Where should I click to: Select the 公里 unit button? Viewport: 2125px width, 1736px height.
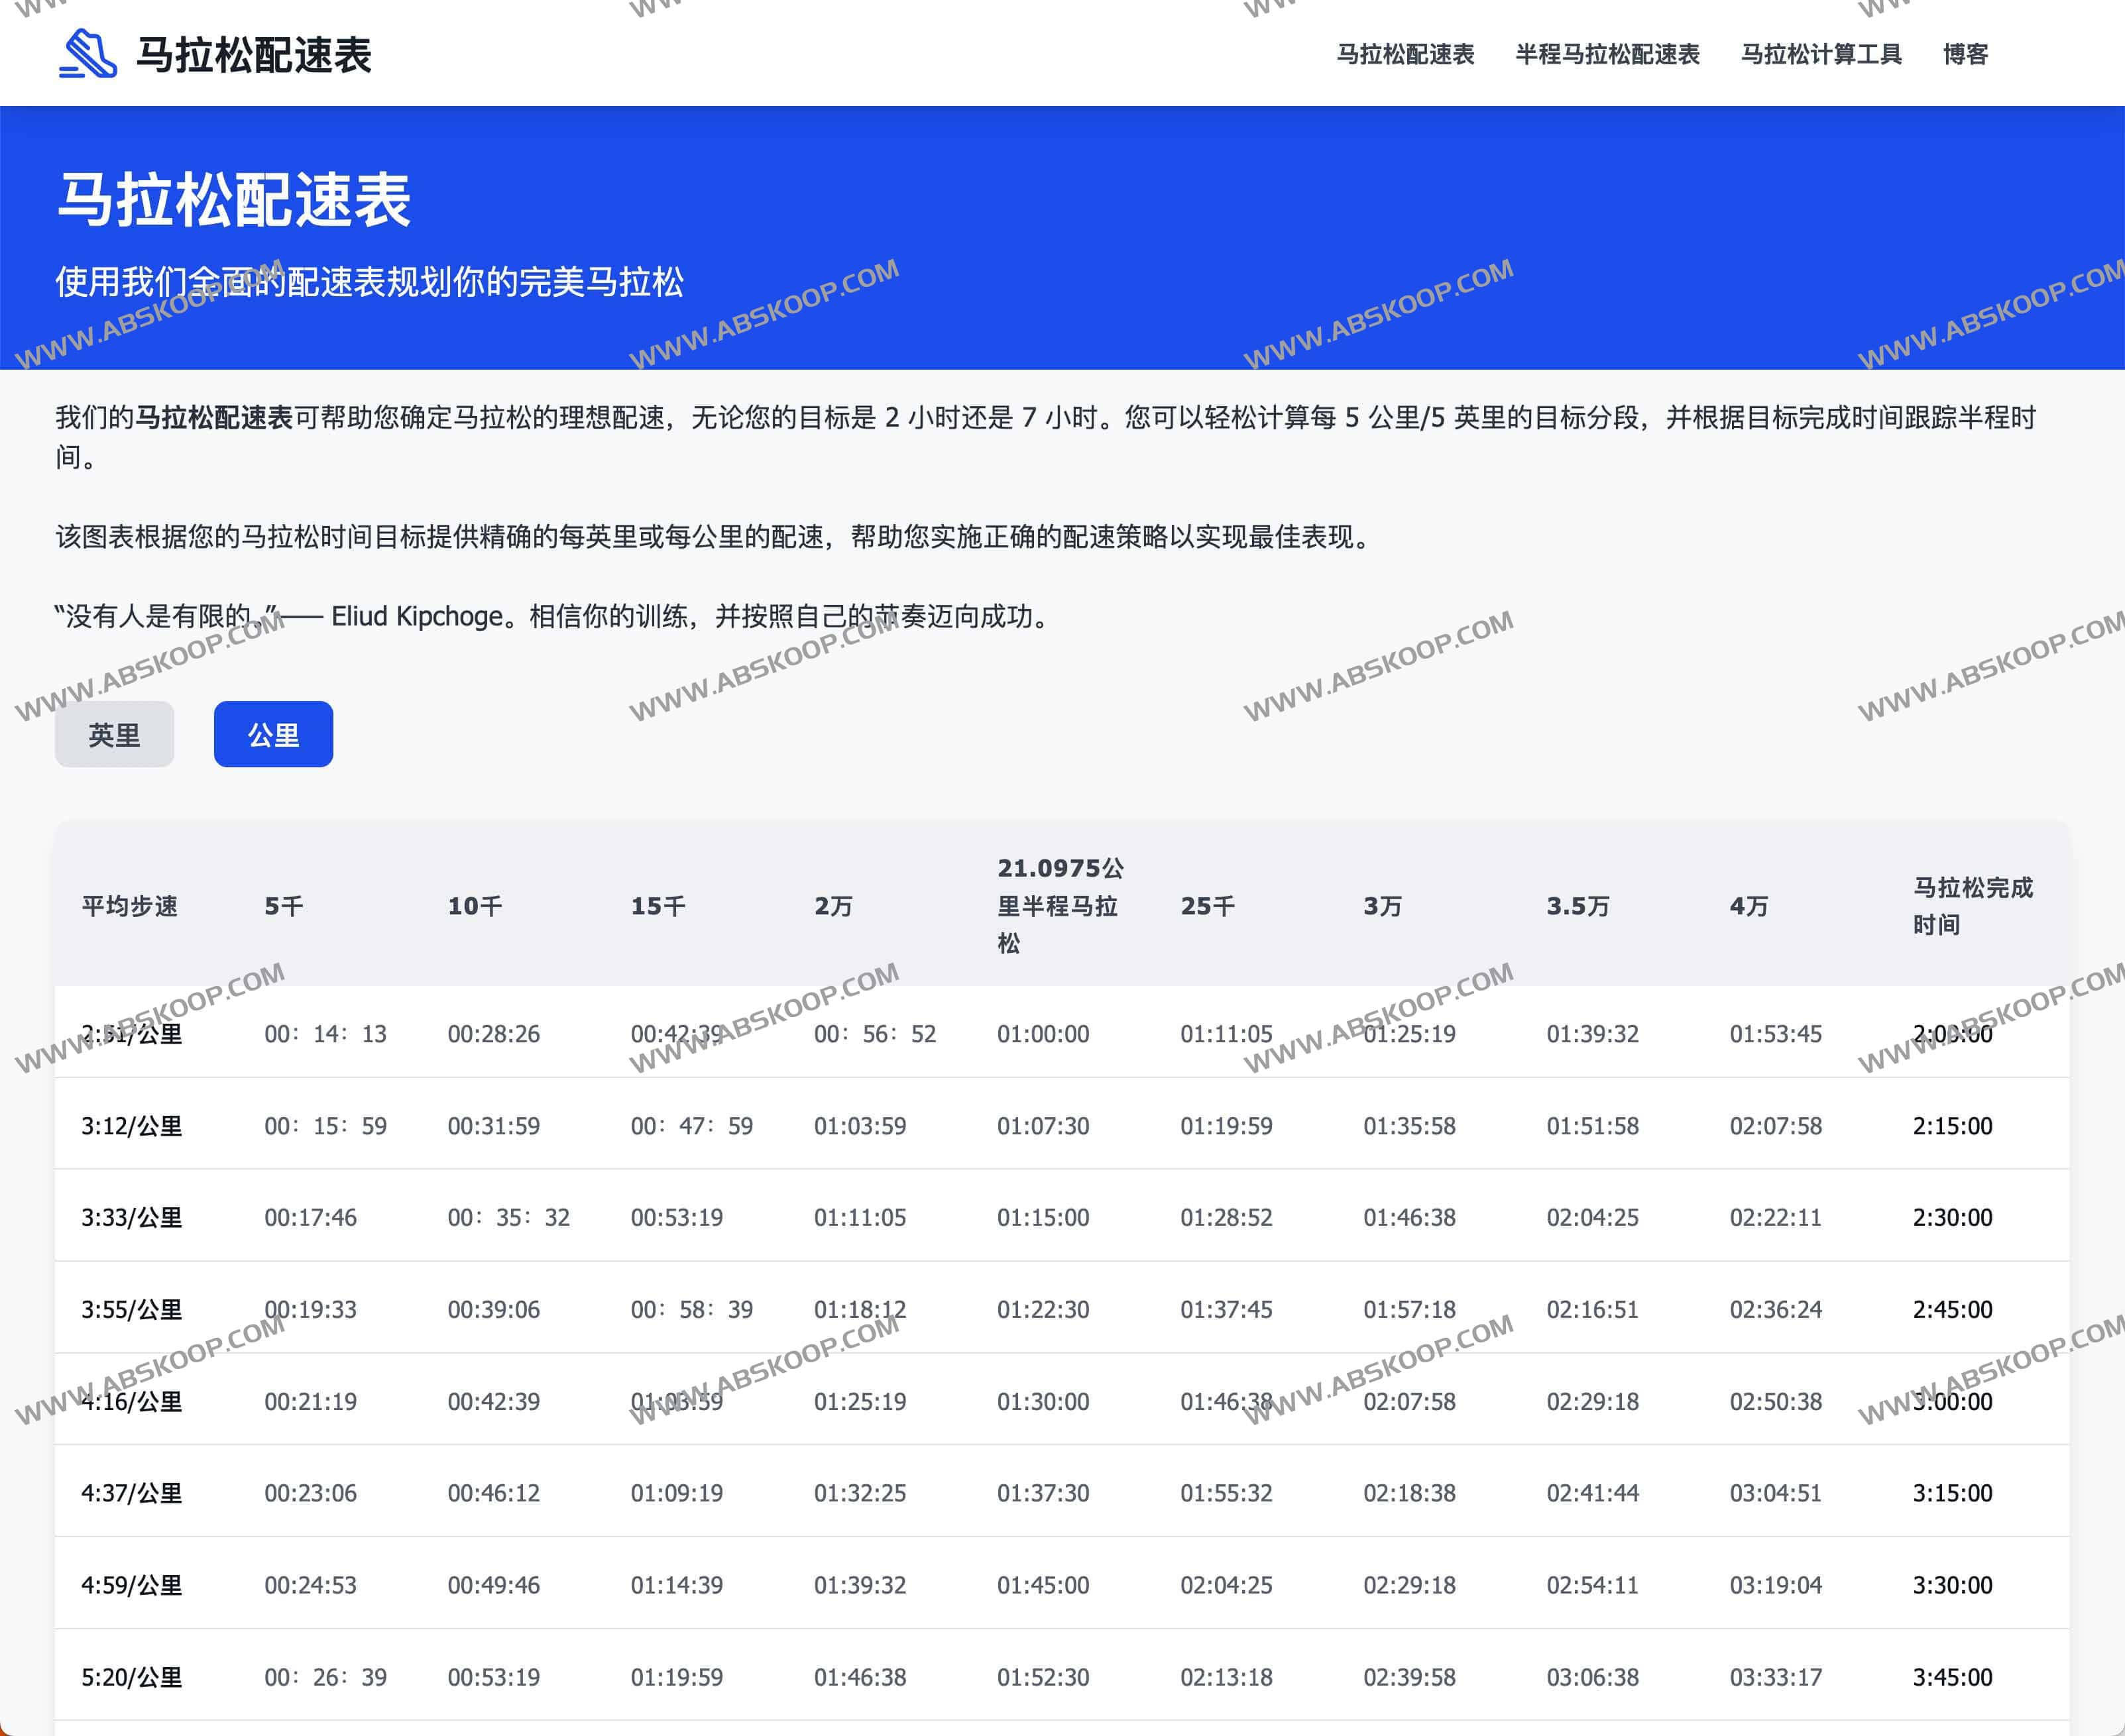tap(273, 735)
